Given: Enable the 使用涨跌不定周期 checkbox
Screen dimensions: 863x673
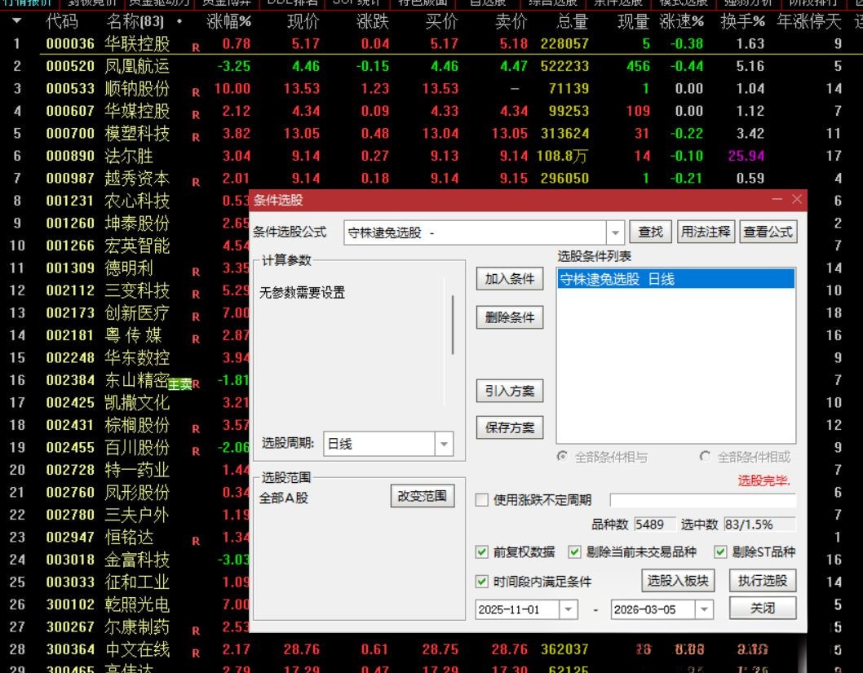Looking at the screenshot, I should point(482,500).
